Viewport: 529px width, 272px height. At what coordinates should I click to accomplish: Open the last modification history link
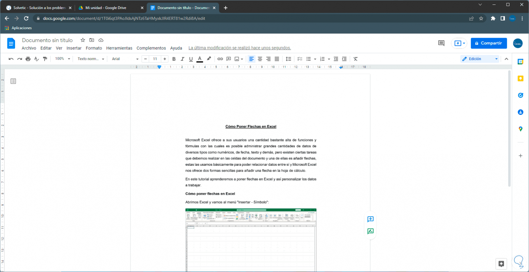click(239, 48)
